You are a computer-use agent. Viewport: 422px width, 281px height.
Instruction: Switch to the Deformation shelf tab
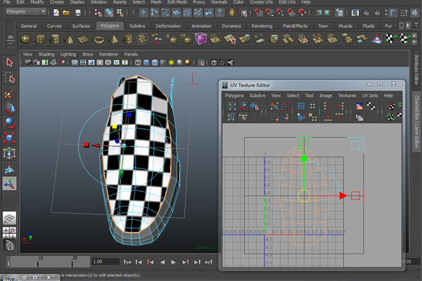168,26
